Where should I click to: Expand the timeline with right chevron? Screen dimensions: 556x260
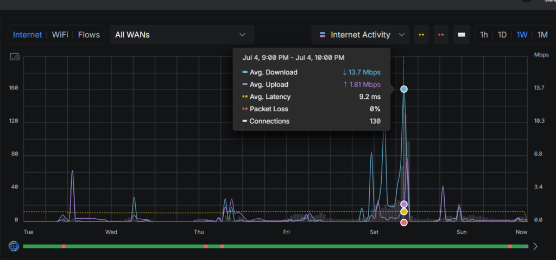click(535, 246)
